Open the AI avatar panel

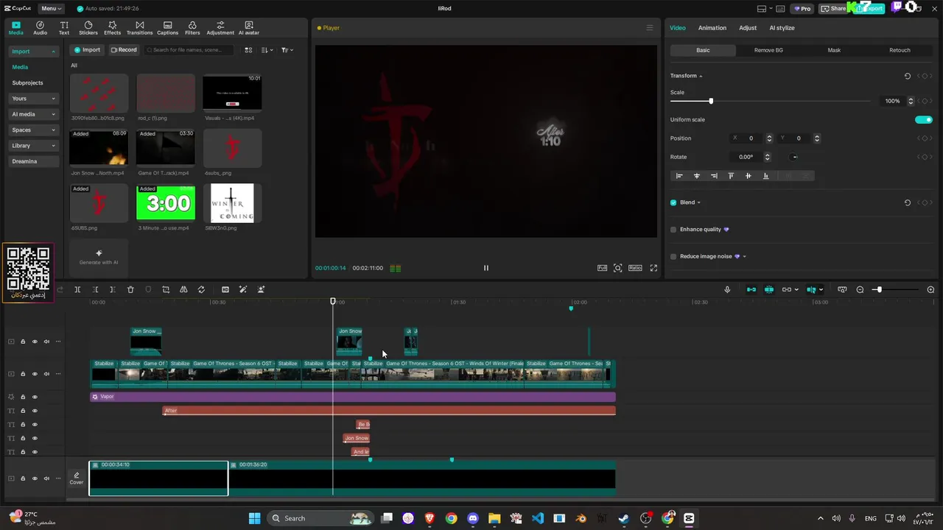[x=248, y=28]
